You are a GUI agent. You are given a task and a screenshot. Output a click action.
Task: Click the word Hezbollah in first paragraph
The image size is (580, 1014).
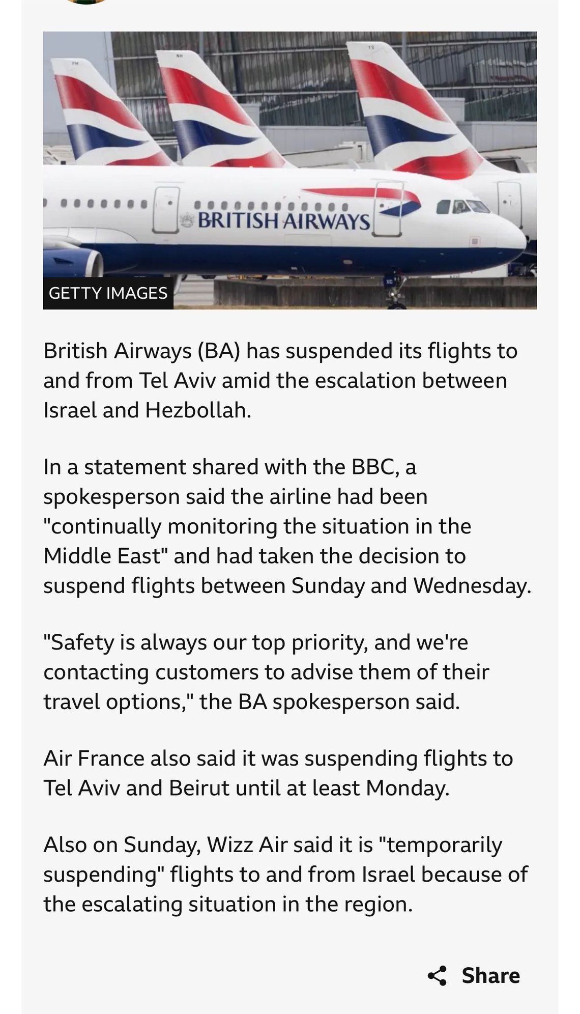pyautogui.click(x=198, y=410)
